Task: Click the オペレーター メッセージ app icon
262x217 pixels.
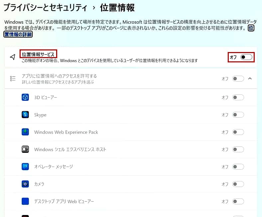Action: click(x=25, y=167)
